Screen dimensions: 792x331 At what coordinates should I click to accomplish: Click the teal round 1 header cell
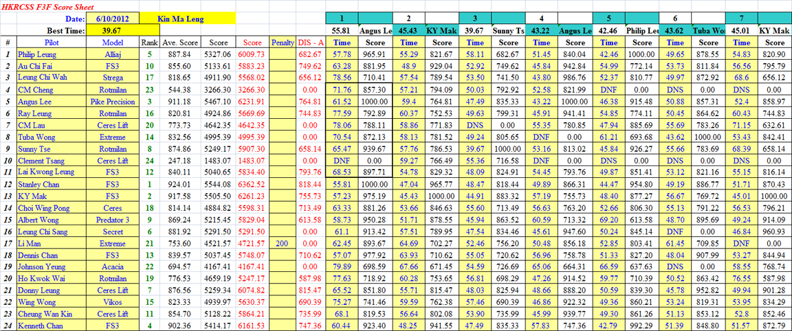pyautogui.click(x=342, y=19)
